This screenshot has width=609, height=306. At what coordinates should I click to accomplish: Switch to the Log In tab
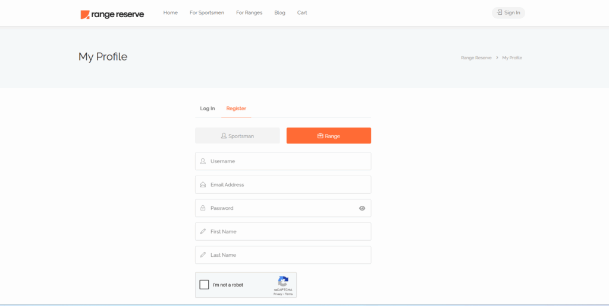(x=208, y=109)
